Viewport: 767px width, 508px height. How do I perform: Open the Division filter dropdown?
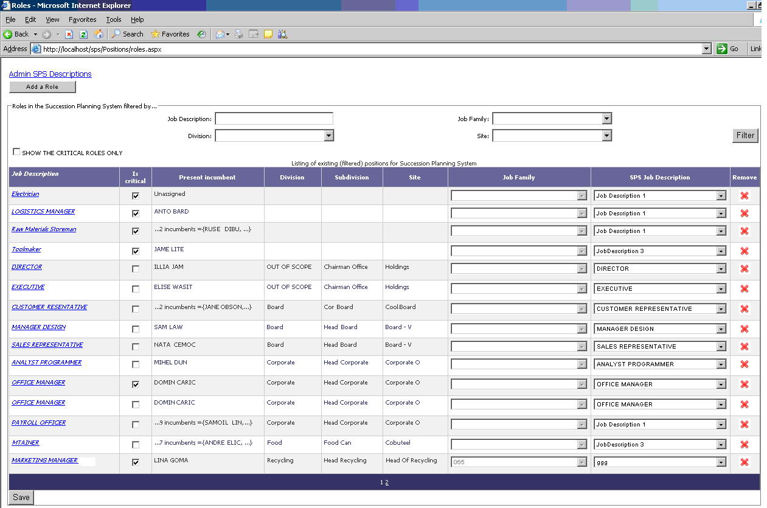(x=328, y=136)
